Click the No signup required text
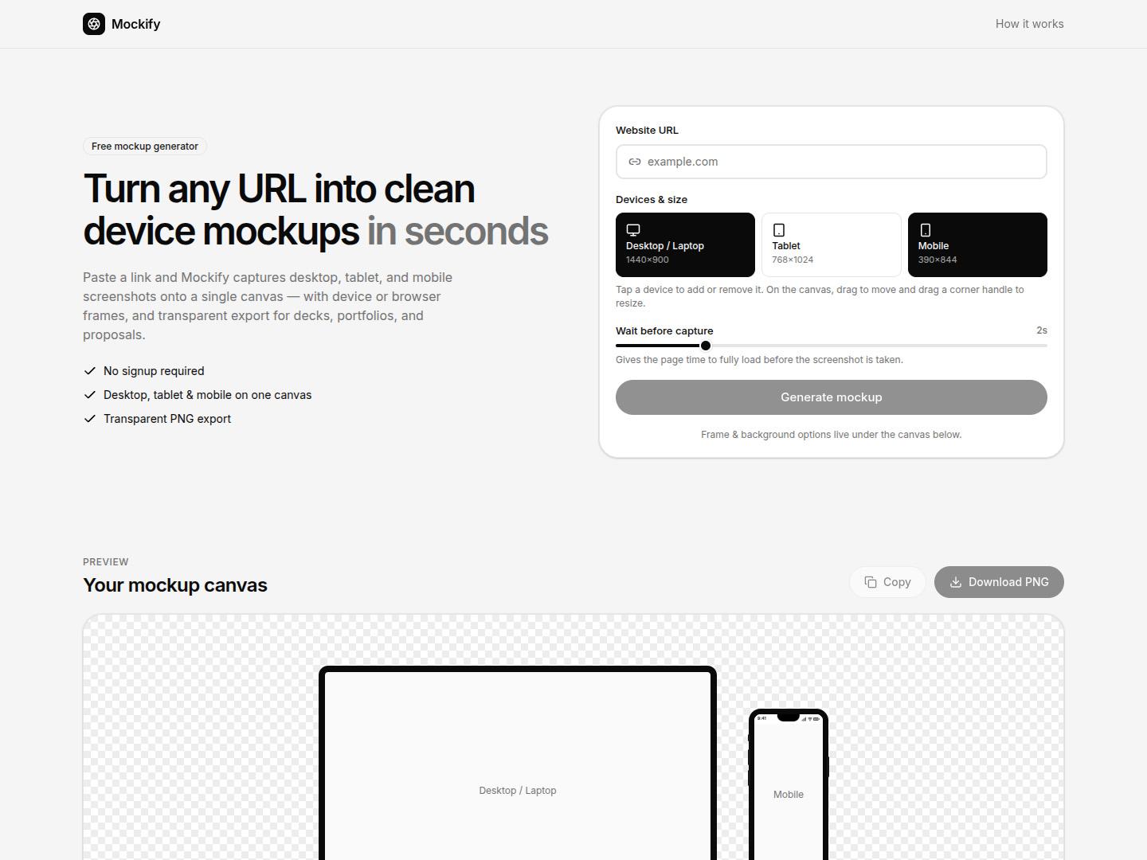 pyautogui.click(x=154, y=371)
